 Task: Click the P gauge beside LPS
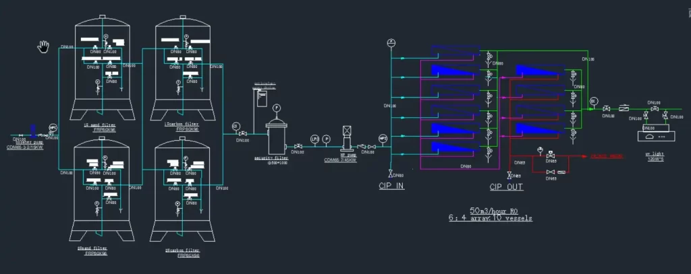(326, 139)
